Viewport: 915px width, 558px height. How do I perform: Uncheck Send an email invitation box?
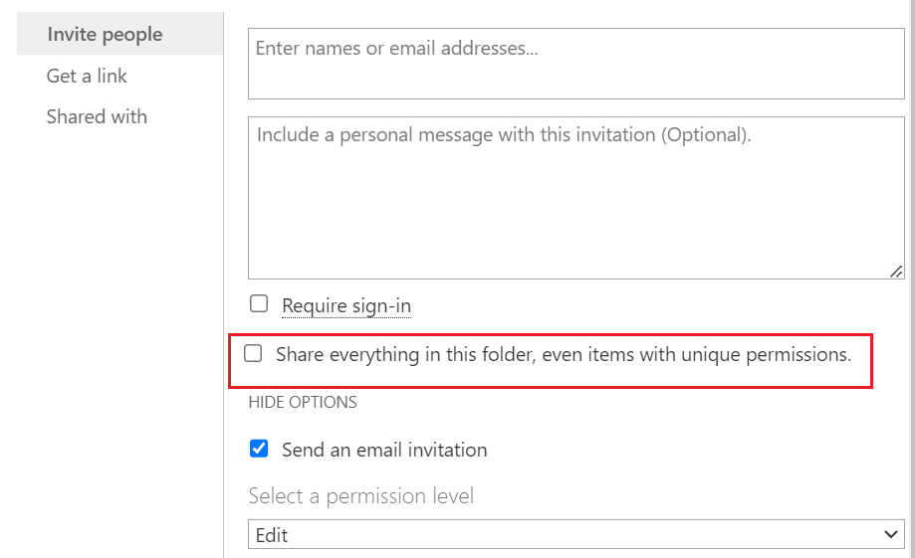259,449
